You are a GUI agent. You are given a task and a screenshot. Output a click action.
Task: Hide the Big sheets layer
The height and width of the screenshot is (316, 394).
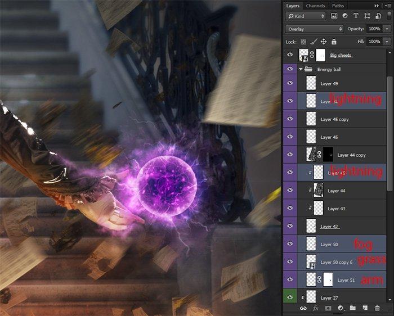pyautogui.click(x=290, y=55)
